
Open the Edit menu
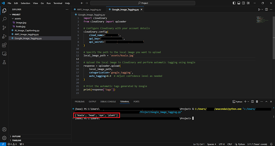click(16, 3)
